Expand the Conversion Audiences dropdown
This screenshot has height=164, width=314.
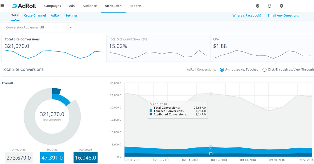(38, 27)
